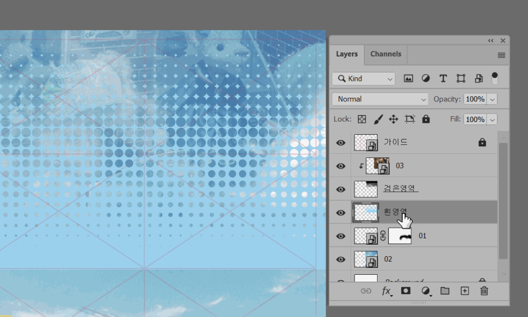The height and width of the screenshot is (317, 528).
Task: Select the 02 layer name
Action: point(388,259)
